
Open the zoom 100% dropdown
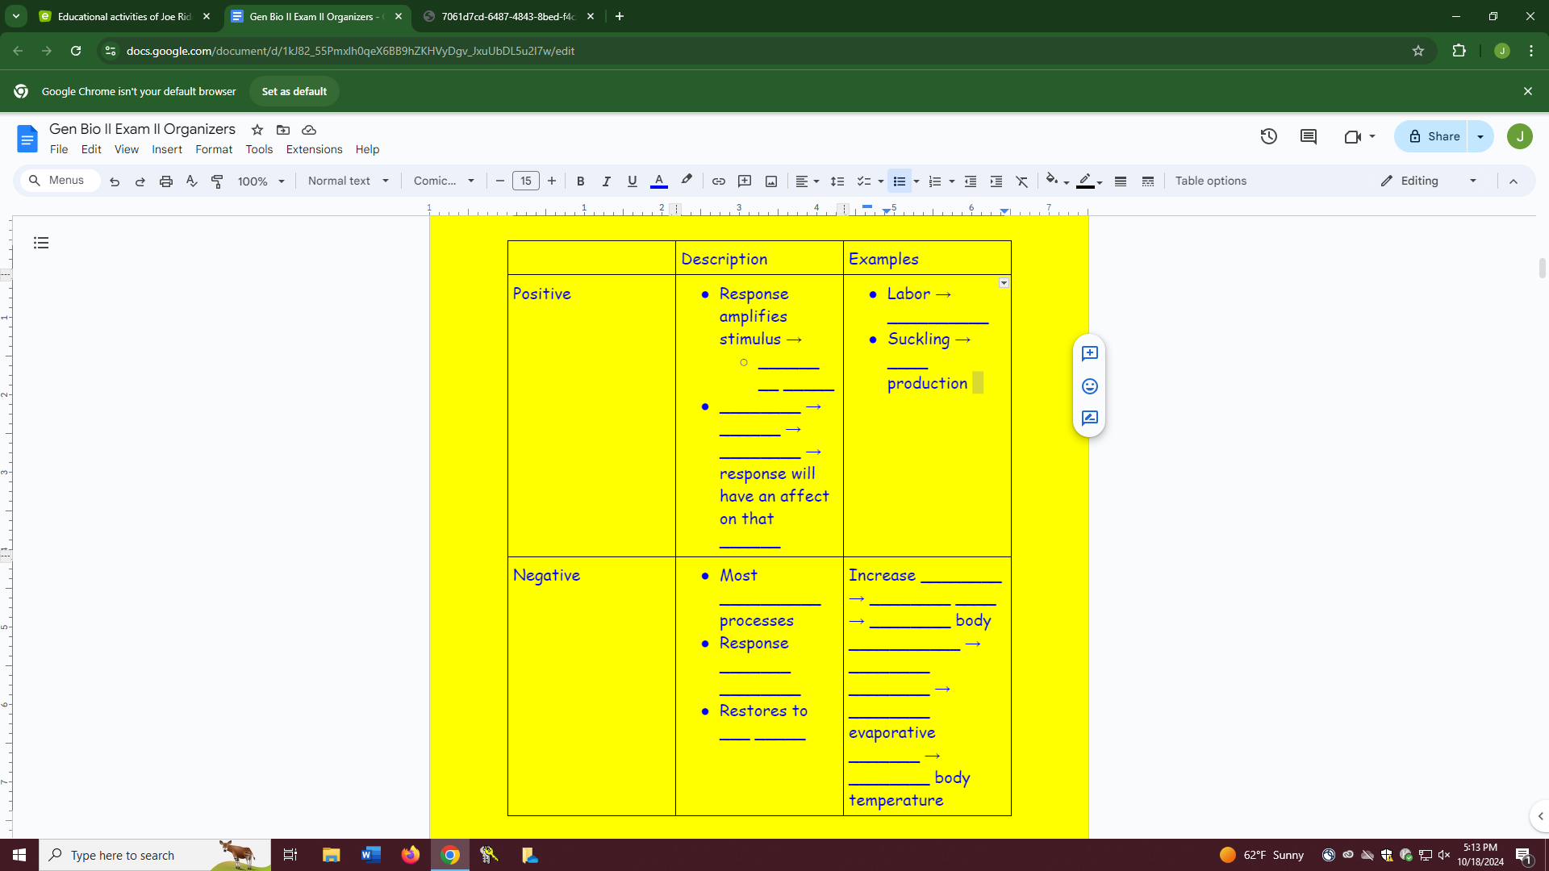[261, 181]
